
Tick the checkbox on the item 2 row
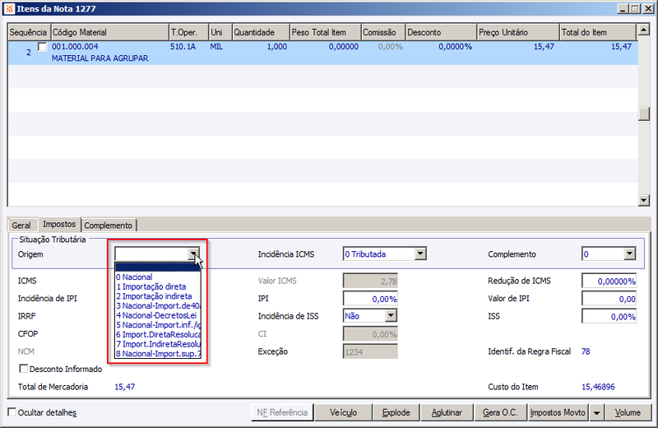43,47
